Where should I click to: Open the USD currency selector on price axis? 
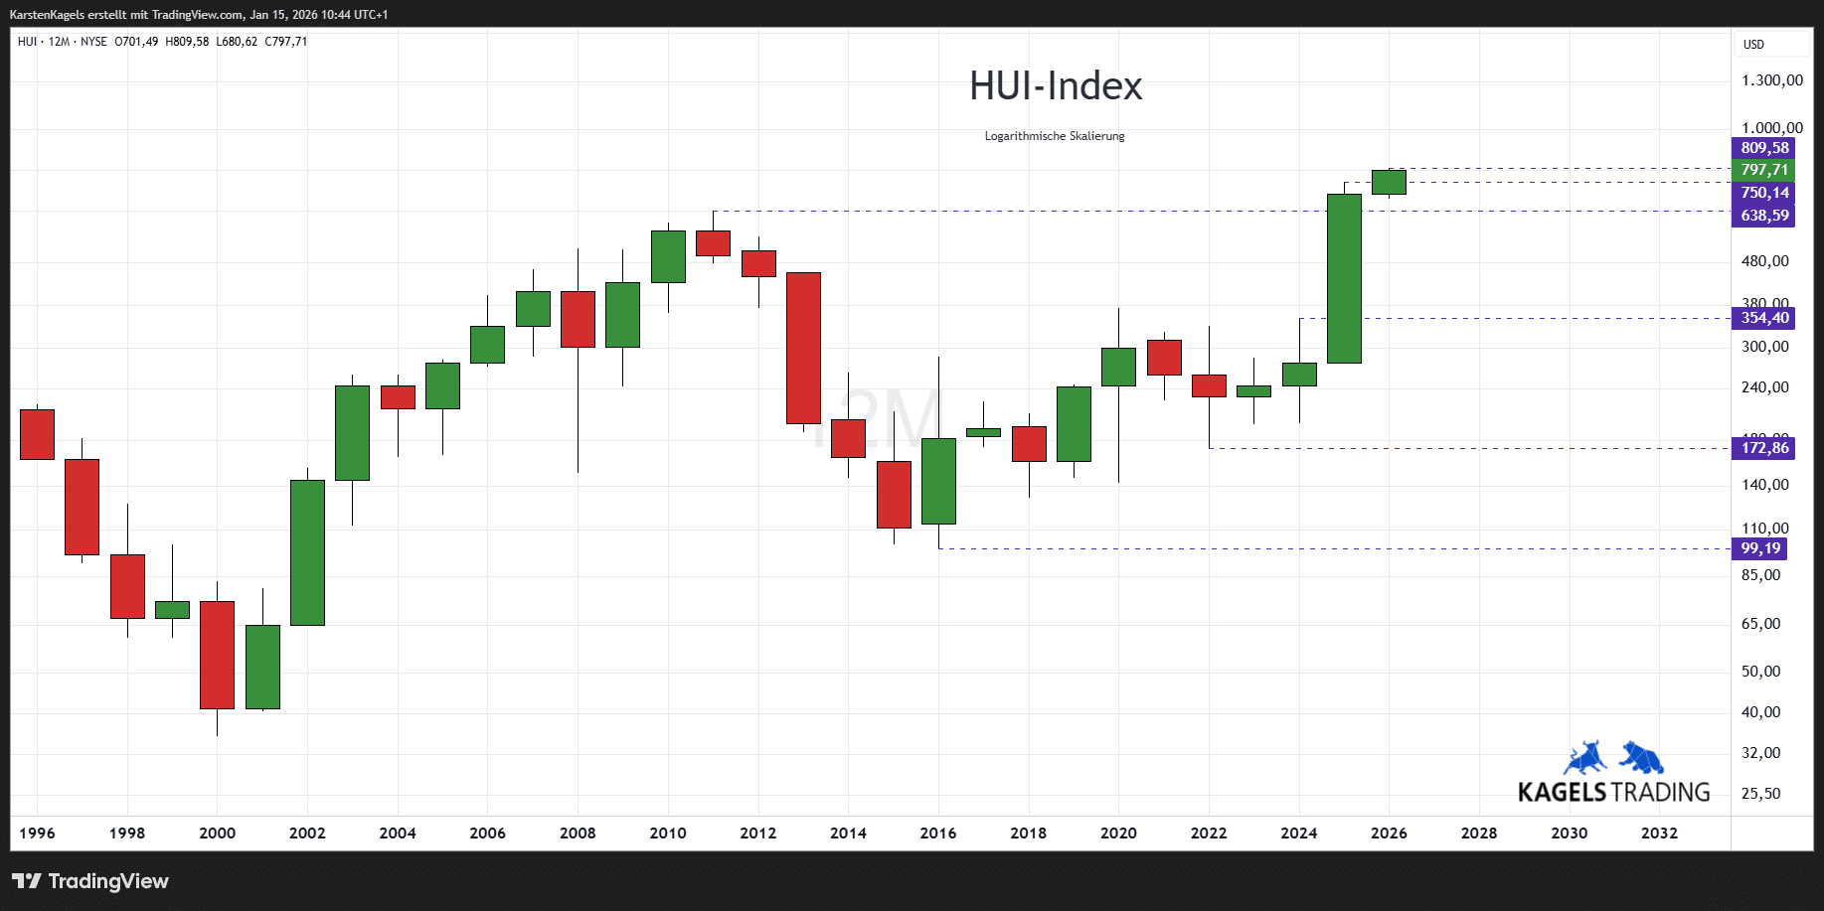tap(1753, 45)
